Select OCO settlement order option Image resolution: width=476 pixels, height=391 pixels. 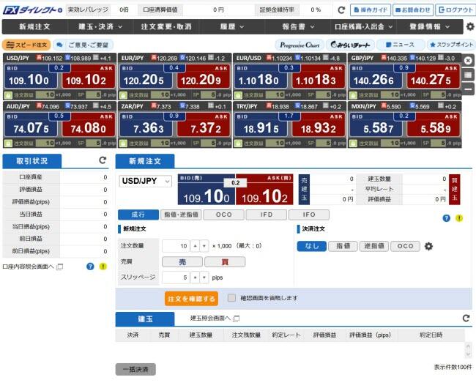coord(405,246)
